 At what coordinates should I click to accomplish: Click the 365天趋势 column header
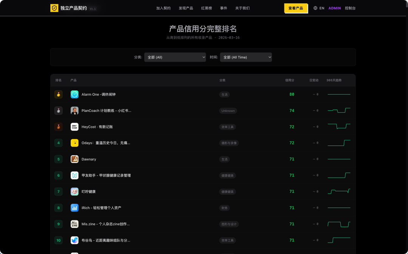(x=334, y=80)
